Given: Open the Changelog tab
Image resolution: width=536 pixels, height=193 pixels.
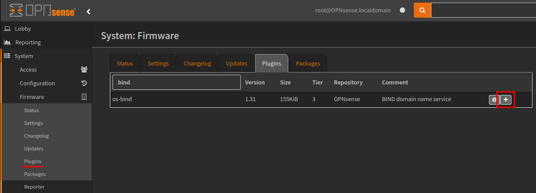Looking at the screenshot, I should (x=197, y=63).
